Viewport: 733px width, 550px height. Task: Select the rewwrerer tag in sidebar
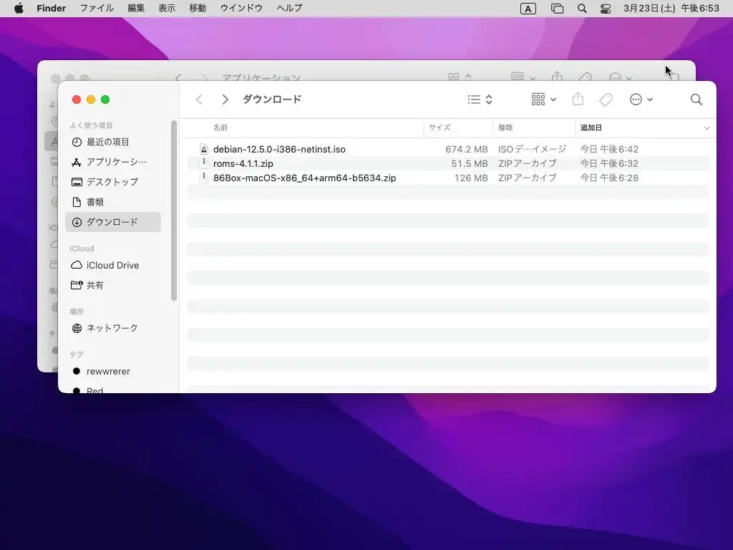coord(113,372)
